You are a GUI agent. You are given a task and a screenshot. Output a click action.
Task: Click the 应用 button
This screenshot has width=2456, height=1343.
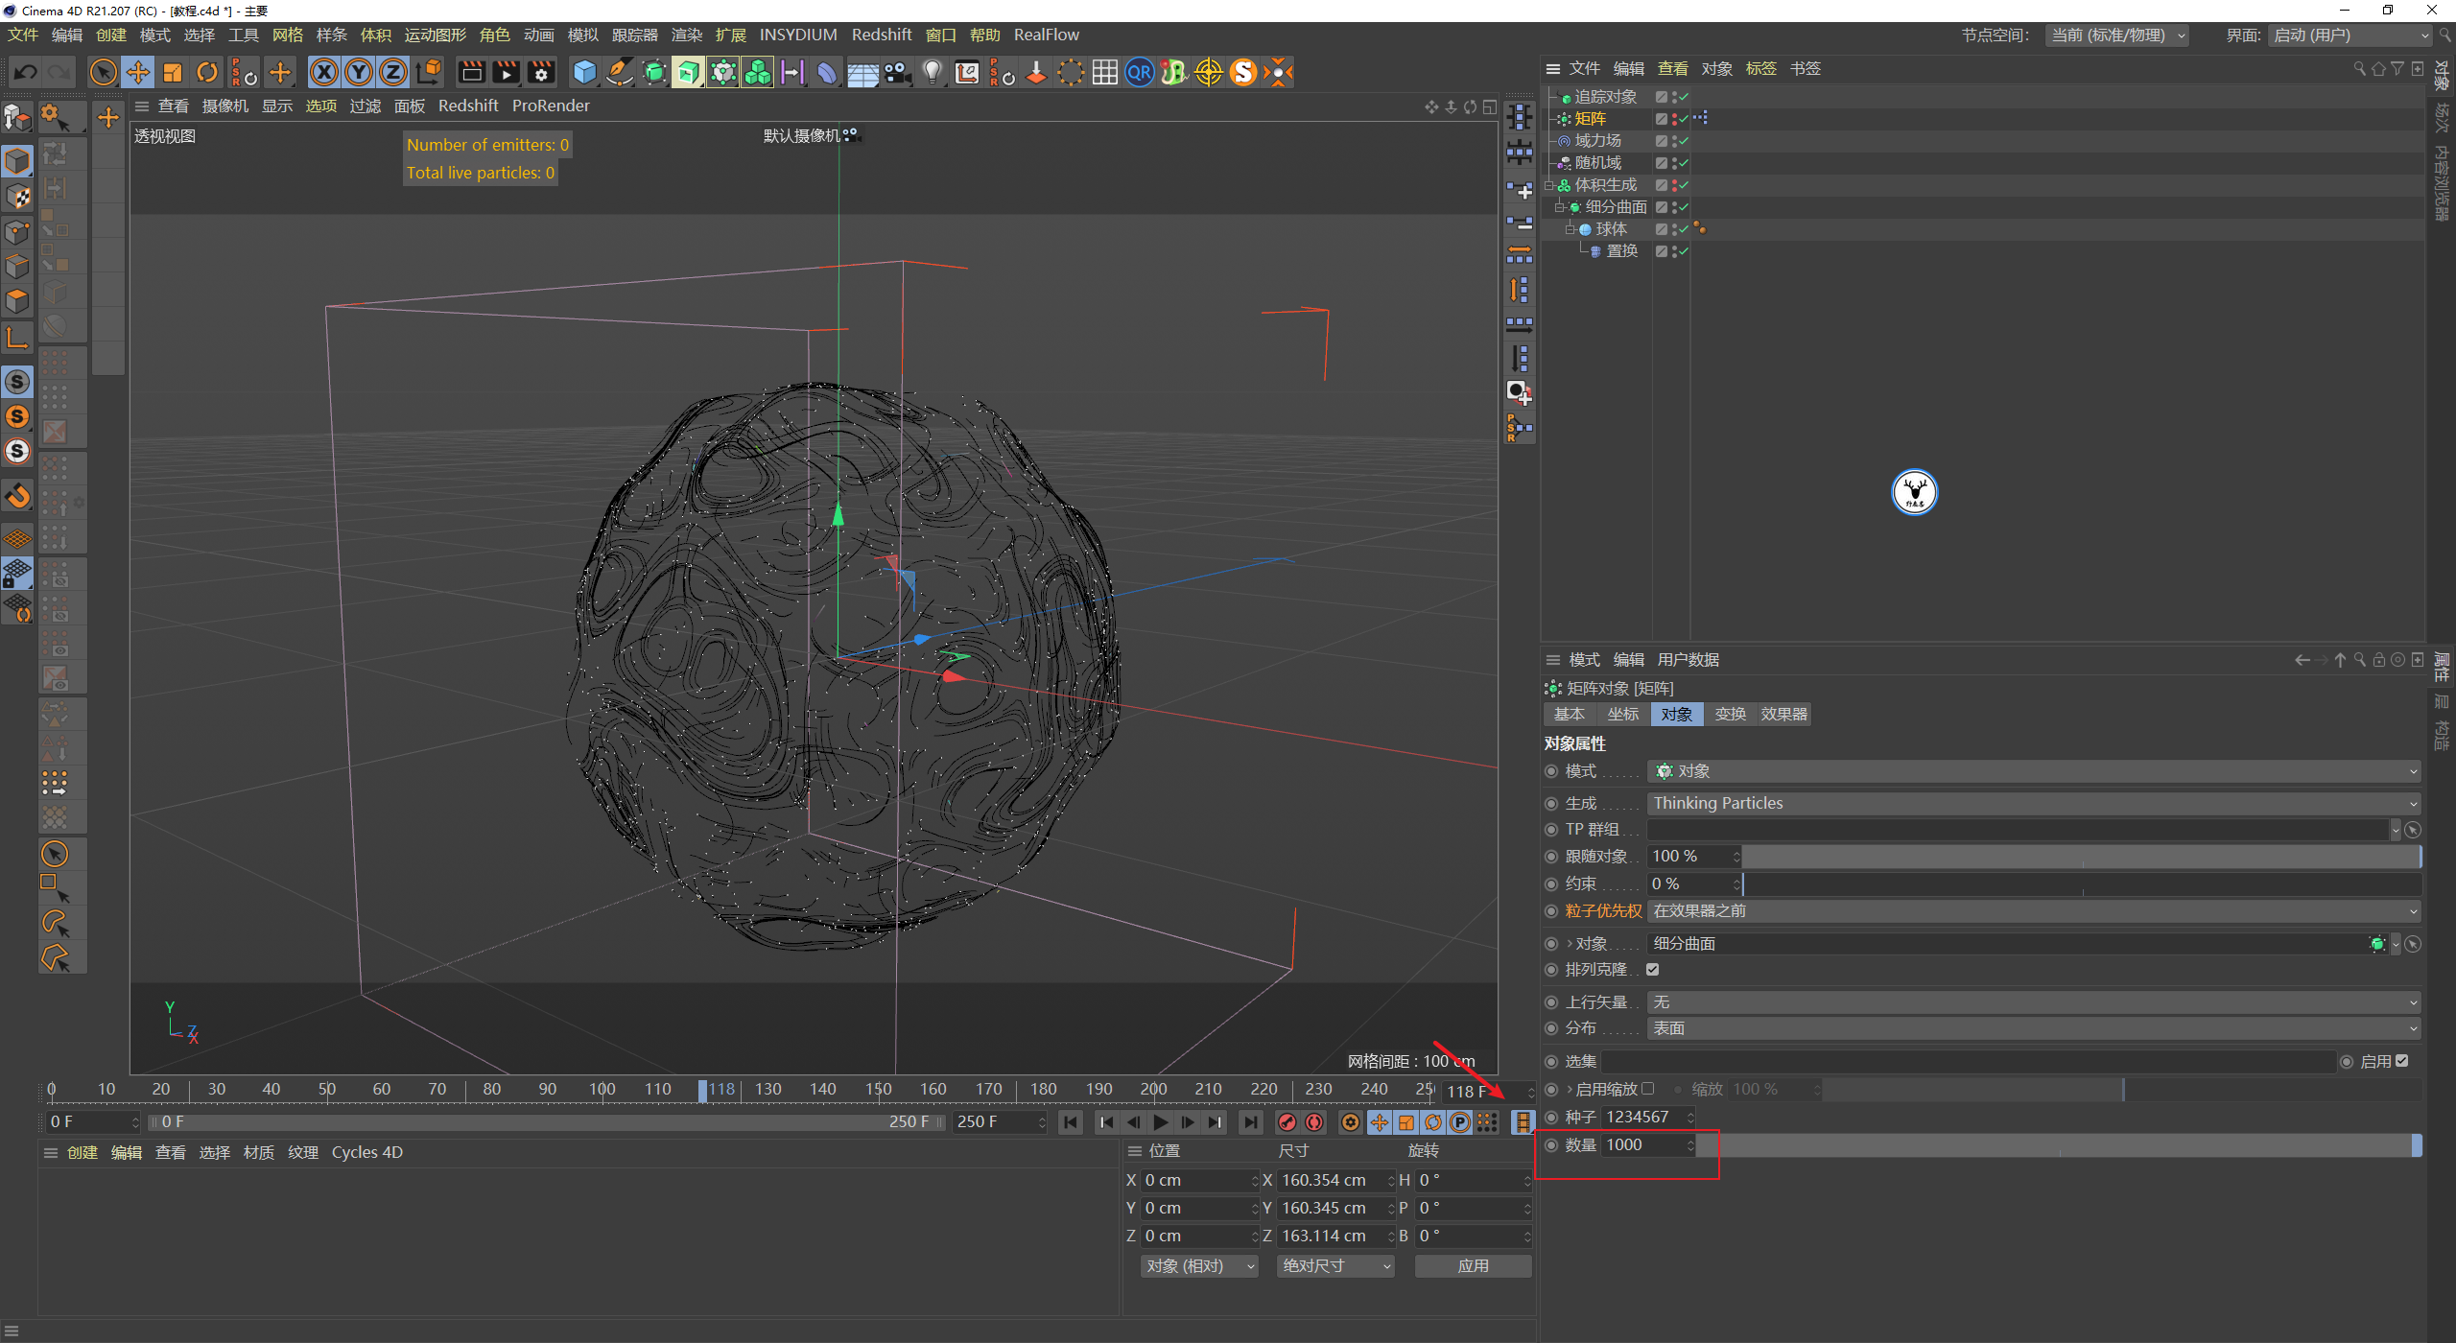(1473, 1266)
